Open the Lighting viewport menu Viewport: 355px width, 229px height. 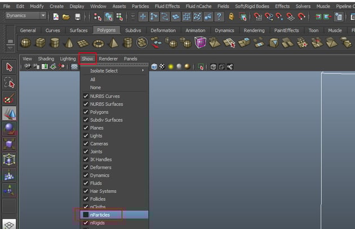[x=68, y=59]
